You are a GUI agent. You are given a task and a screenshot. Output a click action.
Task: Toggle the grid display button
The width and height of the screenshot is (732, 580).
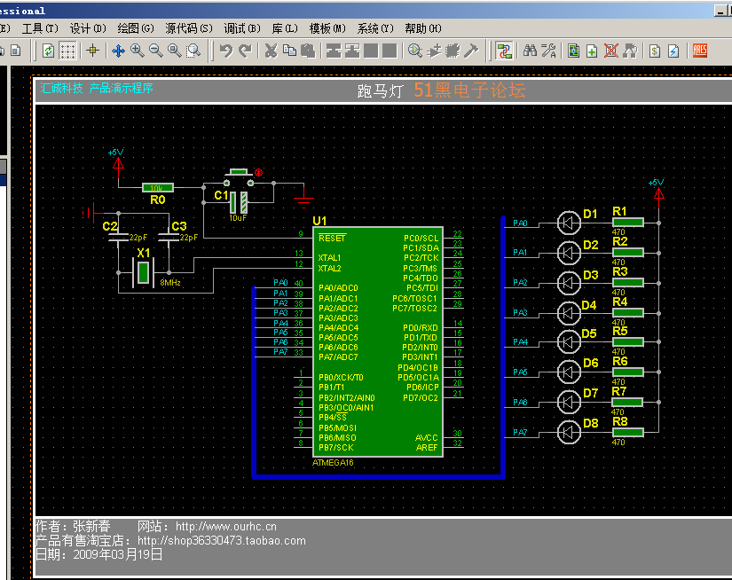(68, 51)
